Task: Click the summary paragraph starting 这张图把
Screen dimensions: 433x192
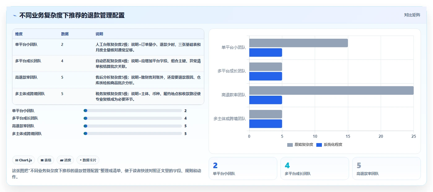Action: [x=107, y=174]
